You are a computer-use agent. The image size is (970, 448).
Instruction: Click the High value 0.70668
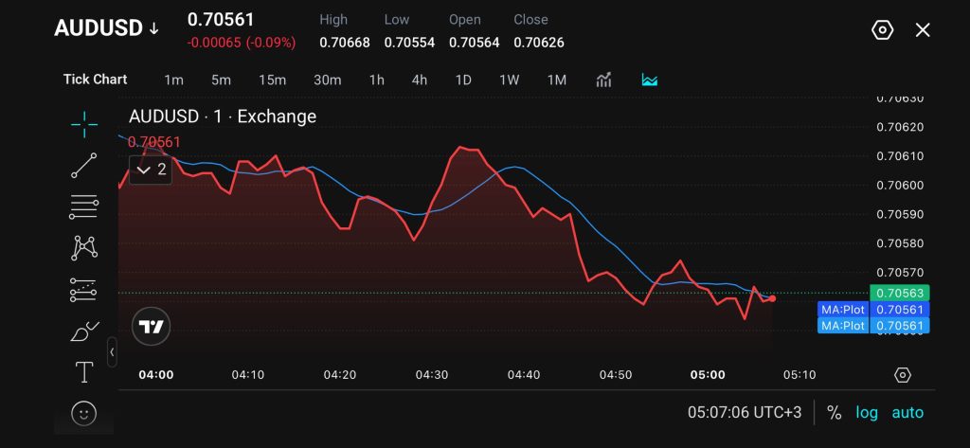(345, 43)
